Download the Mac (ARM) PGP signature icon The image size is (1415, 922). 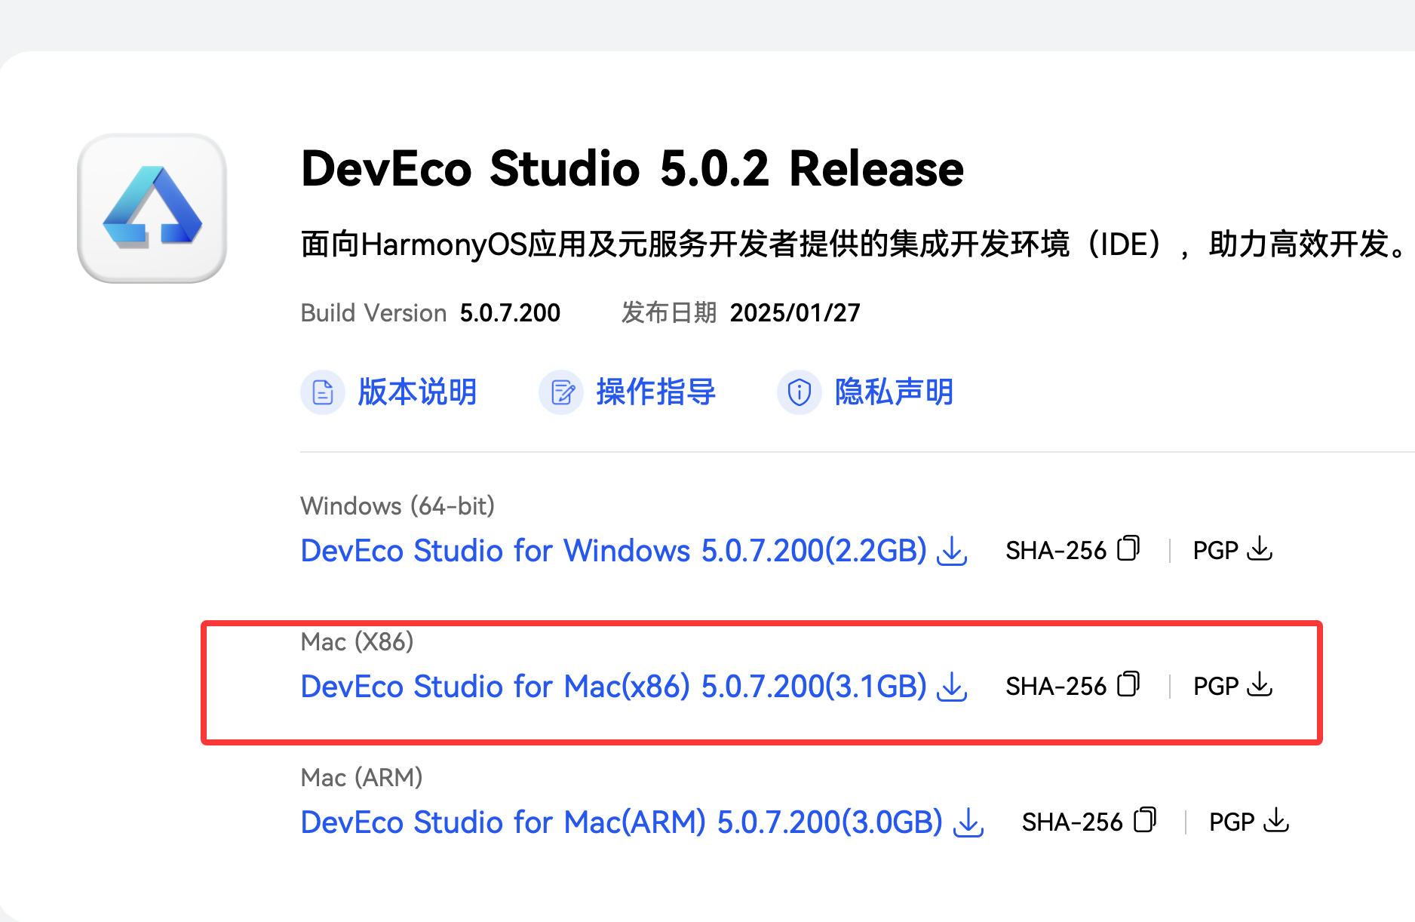[x=1276, y=820]
